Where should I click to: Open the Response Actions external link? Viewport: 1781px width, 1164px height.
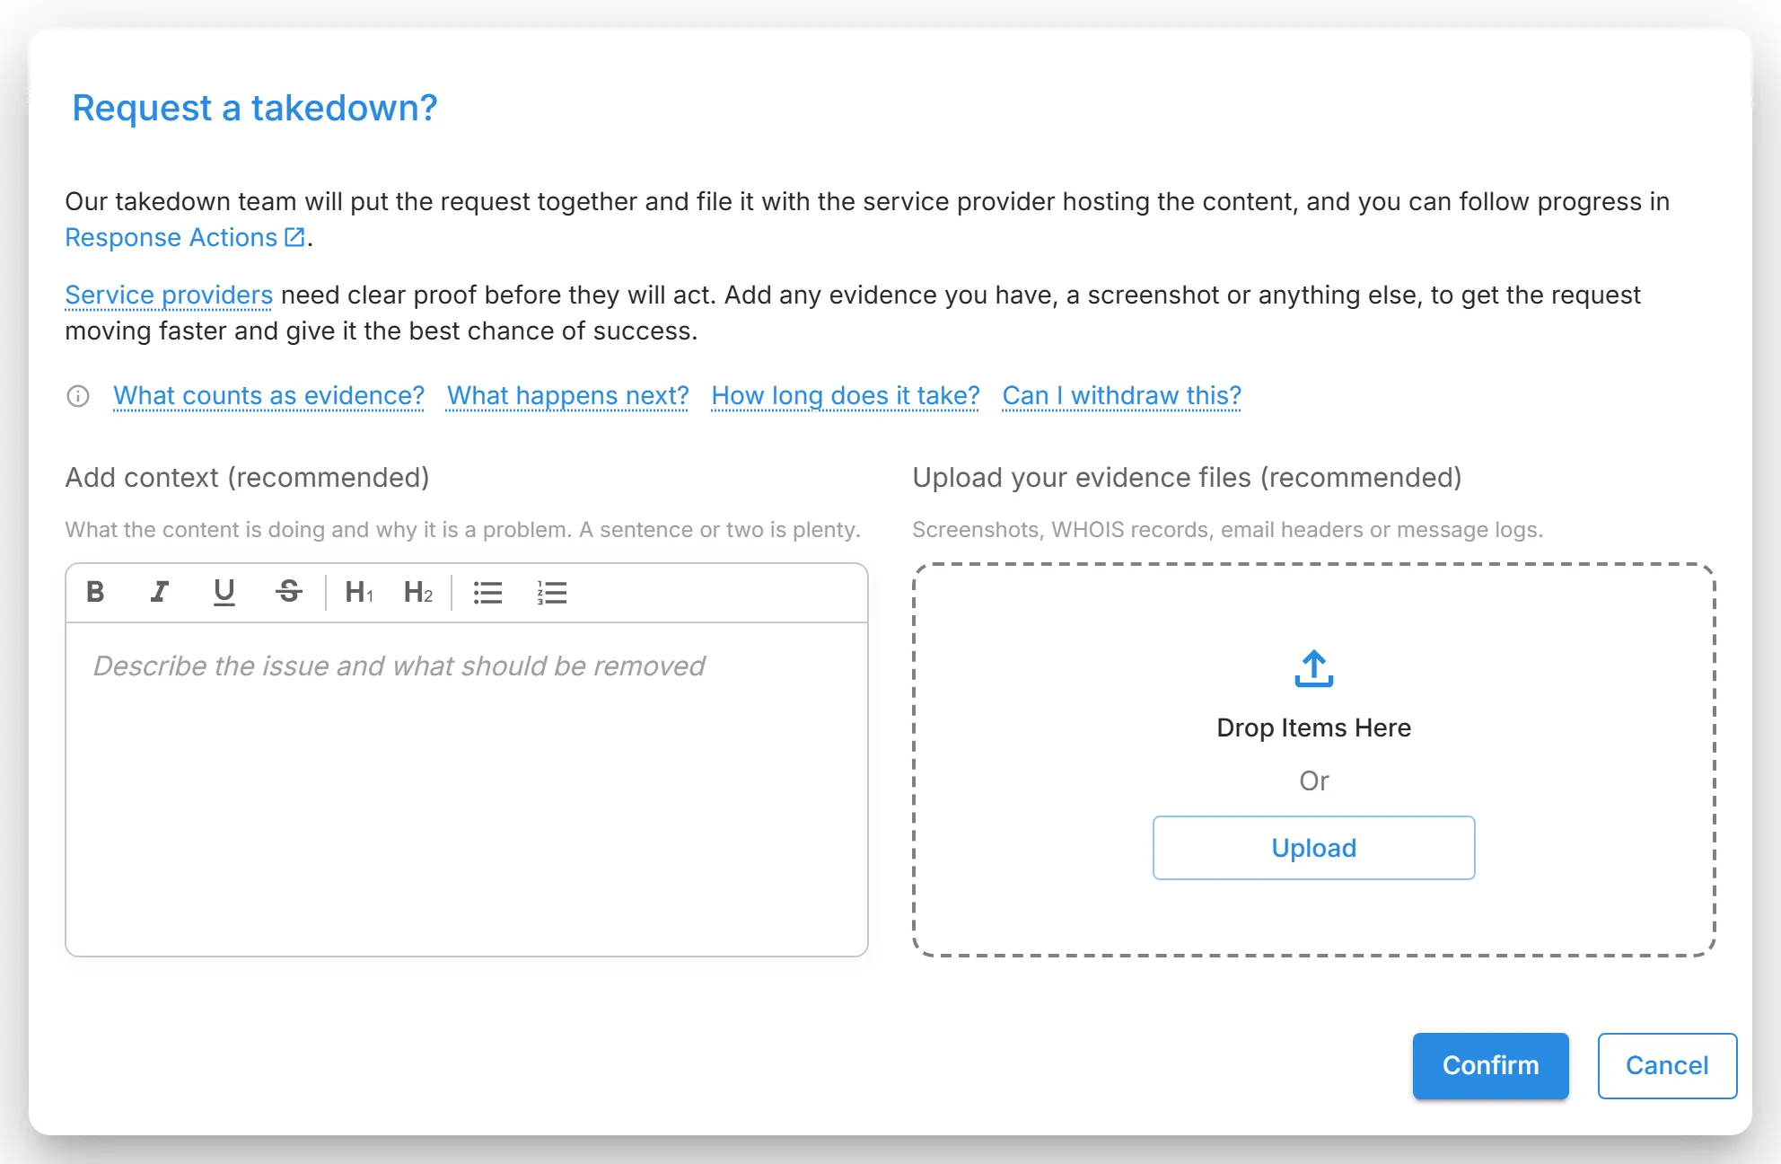coord(185,237)
